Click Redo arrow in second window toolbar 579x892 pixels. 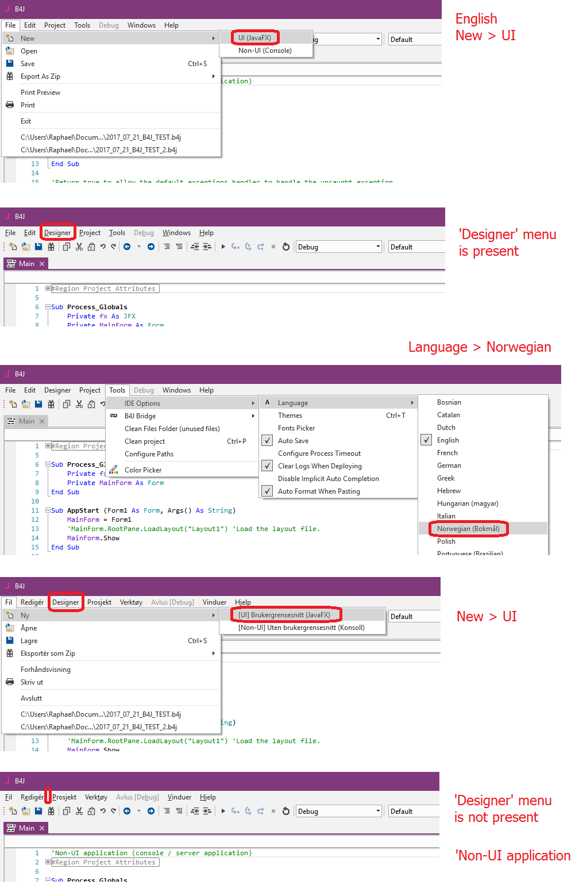pos(114,247)
